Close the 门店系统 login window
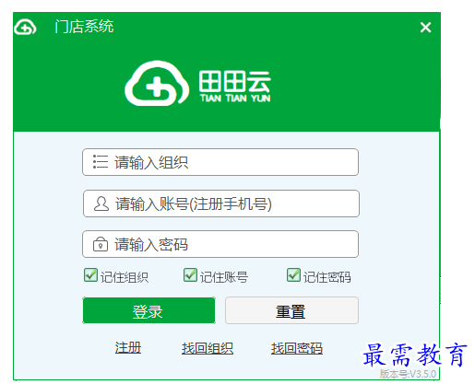The height and width of the screenshot is (384, 475). pos(425,28)
